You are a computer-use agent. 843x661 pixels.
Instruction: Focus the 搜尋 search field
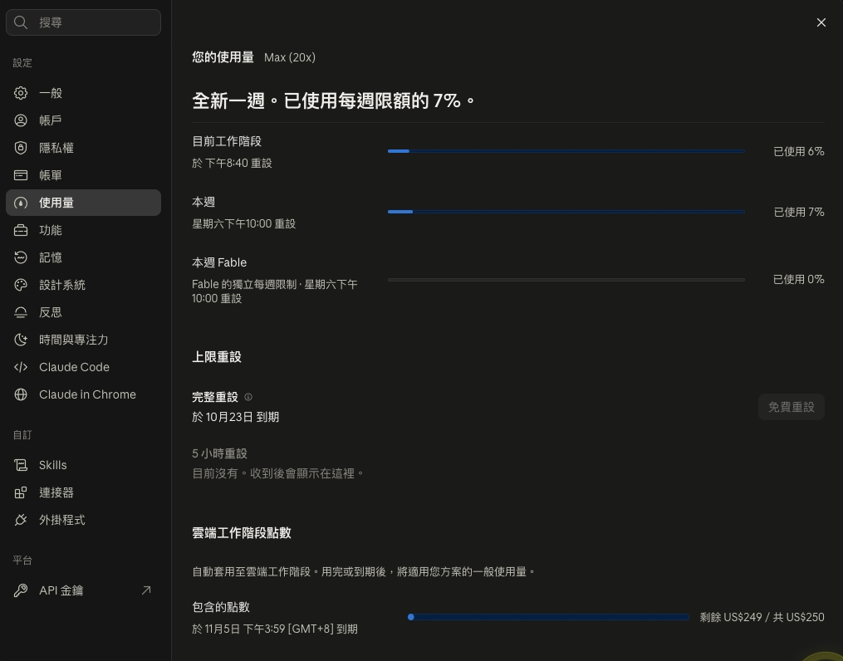click(x=83, y=22)
